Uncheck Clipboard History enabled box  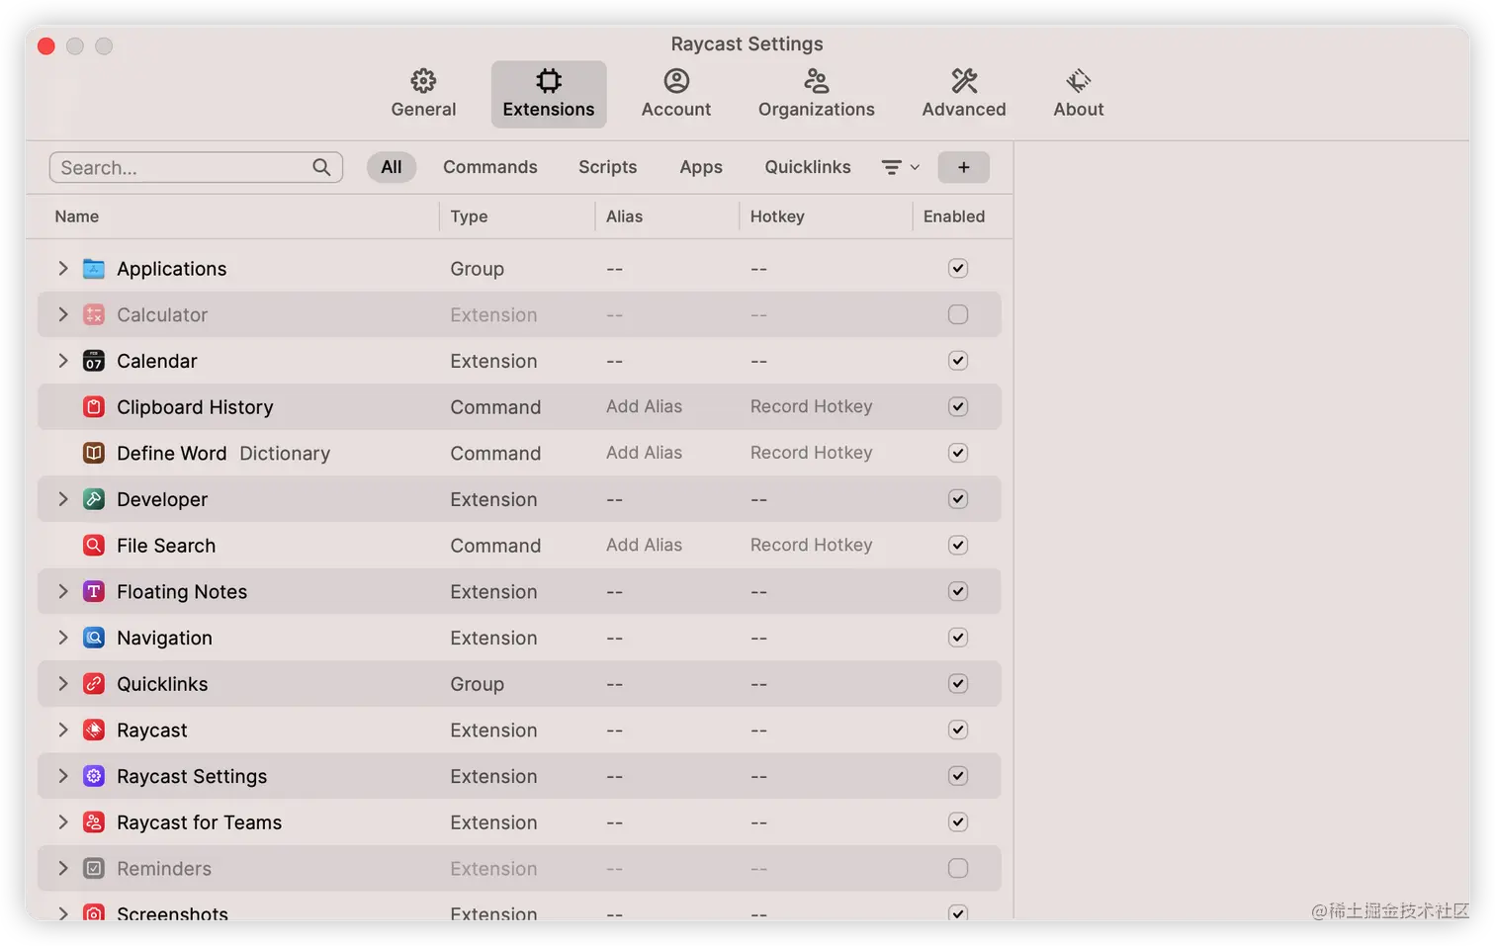click(x=958, y=406)
